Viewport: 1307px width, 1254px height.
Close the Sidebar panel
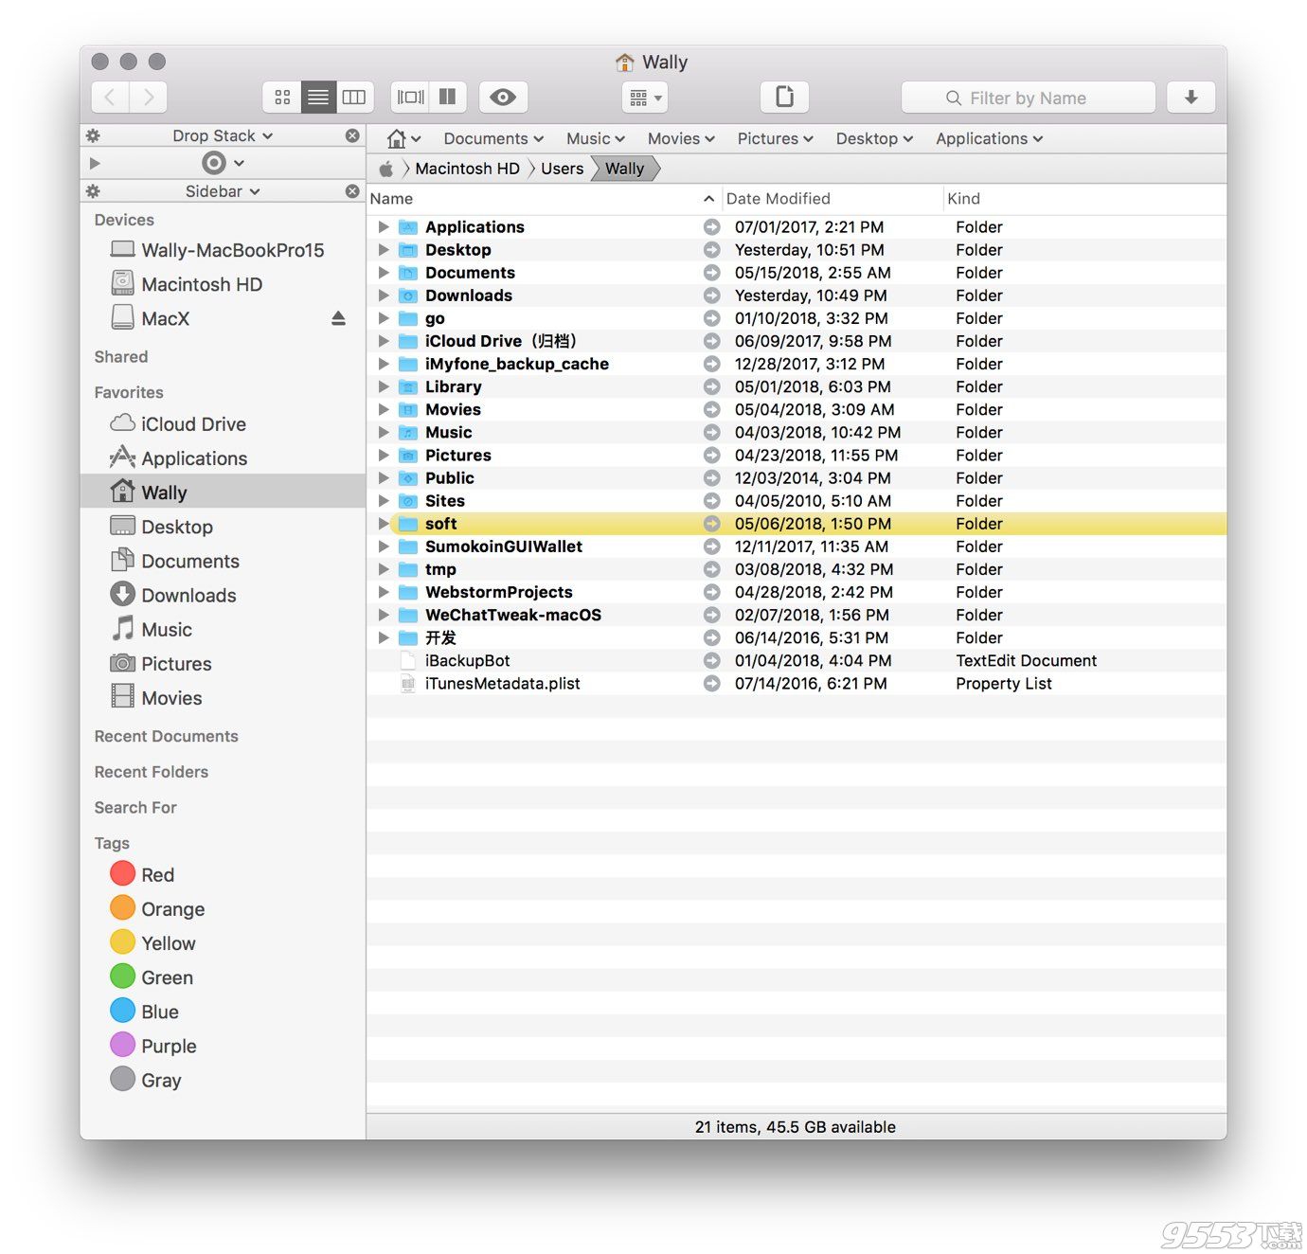[x=352, y=191]
